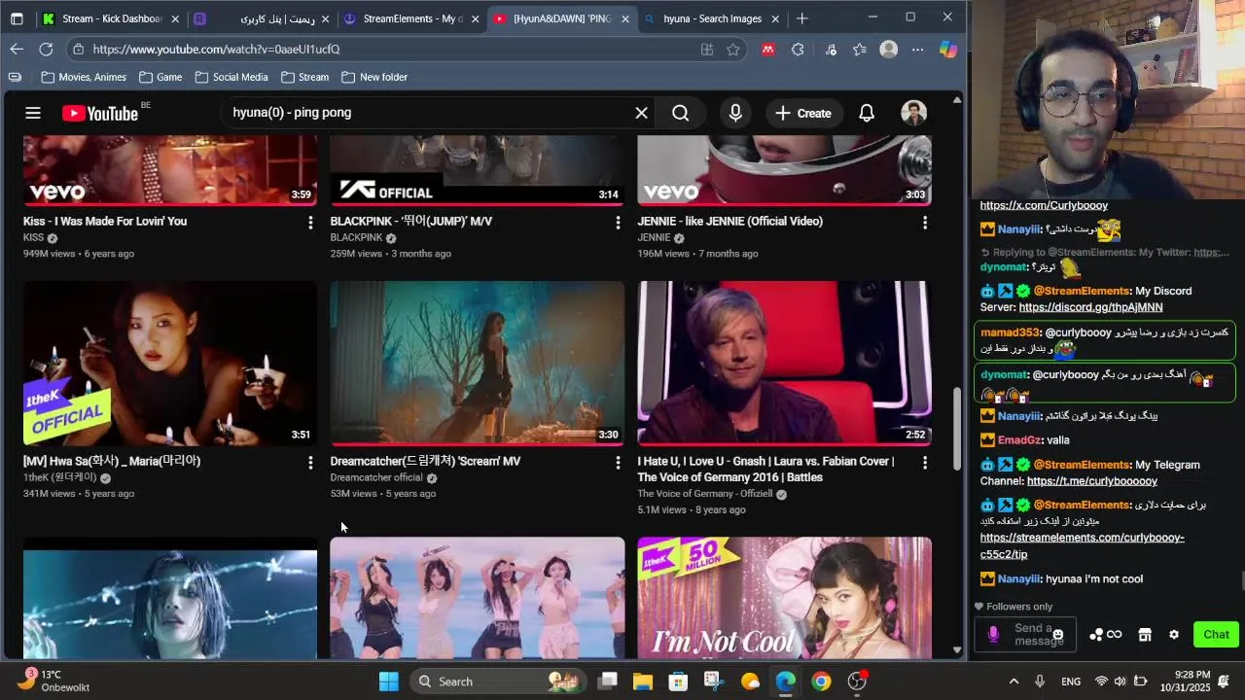This screenshot has width=1245, height=700.
Task: Open a new browser tab
Action: [801, 18]
